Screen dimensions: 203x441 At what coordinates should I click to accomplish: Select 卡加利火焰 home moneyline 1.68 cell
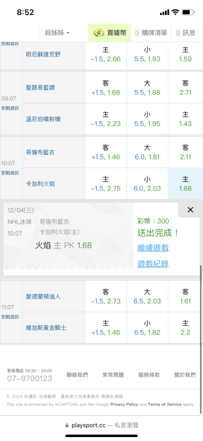tap(185, 183)
